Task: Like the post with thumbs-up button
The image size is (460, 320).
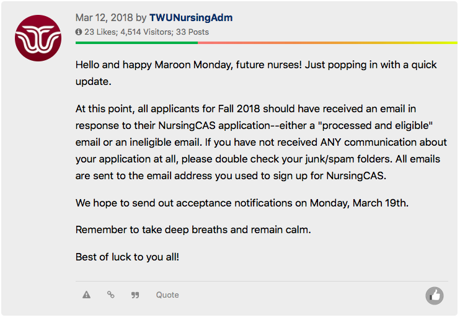Action: tap(435, 295)
